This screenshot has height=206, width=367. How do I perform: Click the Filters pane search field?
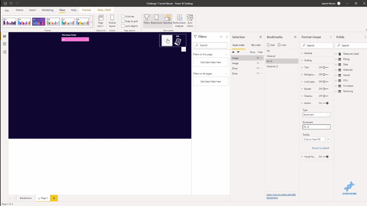(x=210, y=45)
